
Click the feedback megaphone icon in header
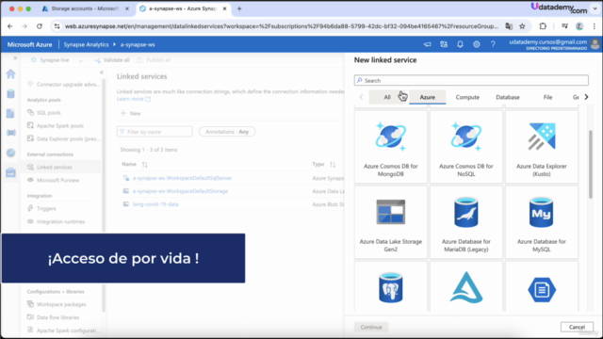click(427, 44)
